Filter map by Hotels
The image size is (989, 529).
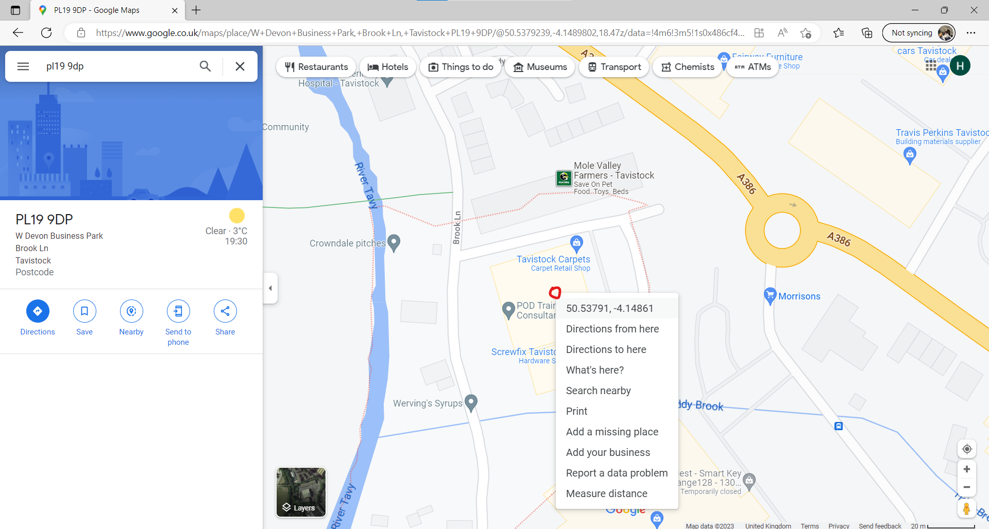[388, 67]
